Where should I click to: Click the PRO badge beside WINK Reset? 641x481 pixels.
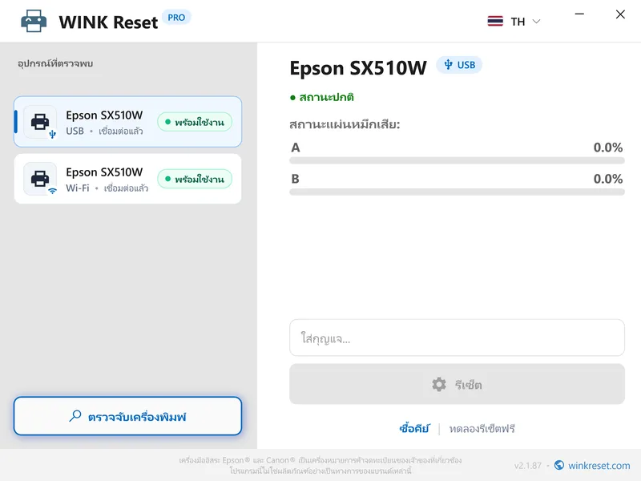coord(176,18)
